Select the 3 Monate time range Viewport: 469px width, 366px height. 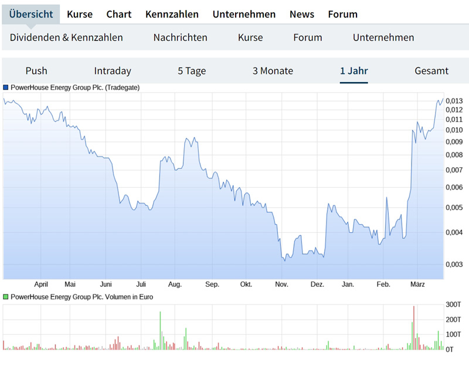[273, 71]
